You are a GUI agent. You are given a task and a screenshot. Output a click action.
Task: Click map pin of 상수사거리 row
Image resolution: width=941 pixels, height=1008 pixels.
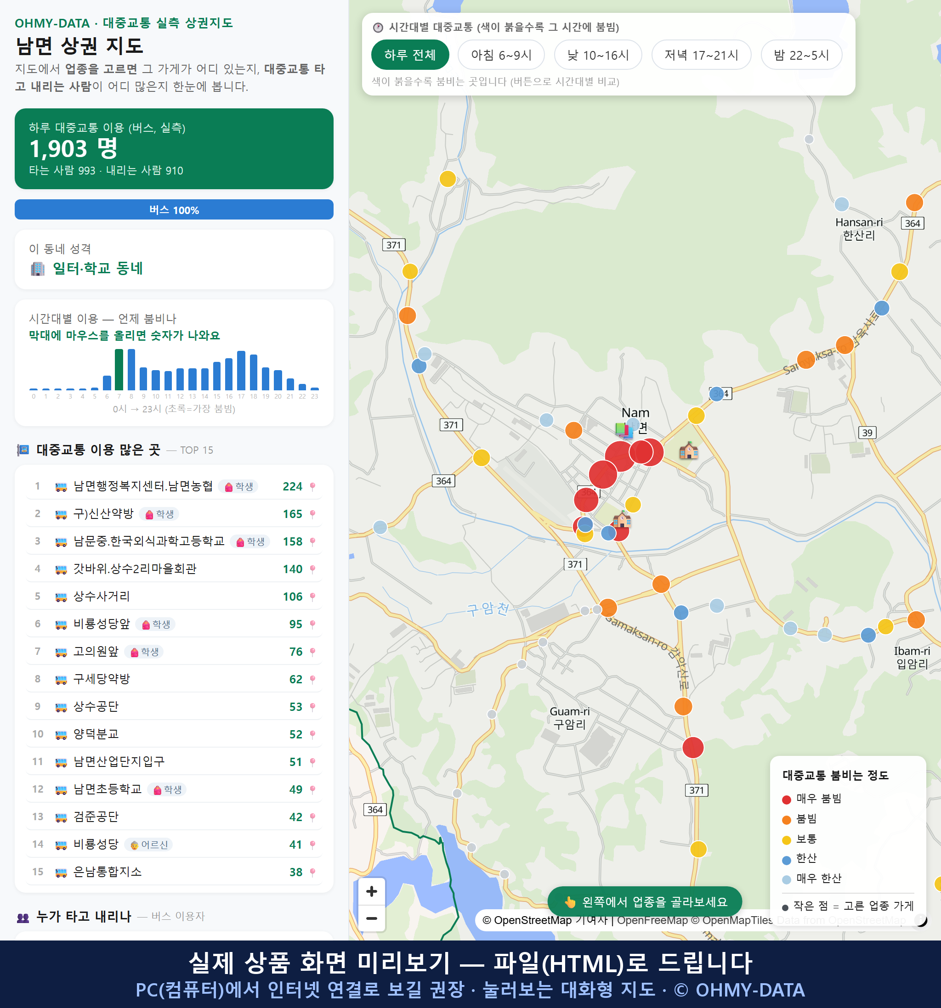click(x=312, y=597)
